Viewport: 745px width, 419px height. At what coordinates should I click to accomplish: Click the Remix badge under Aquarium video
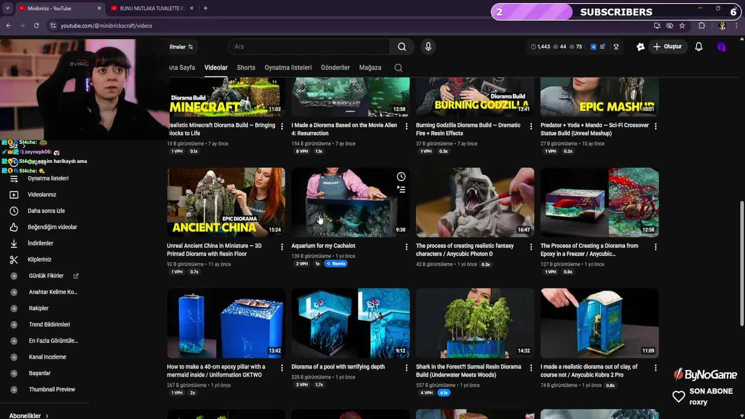click(x=336, y=264)
